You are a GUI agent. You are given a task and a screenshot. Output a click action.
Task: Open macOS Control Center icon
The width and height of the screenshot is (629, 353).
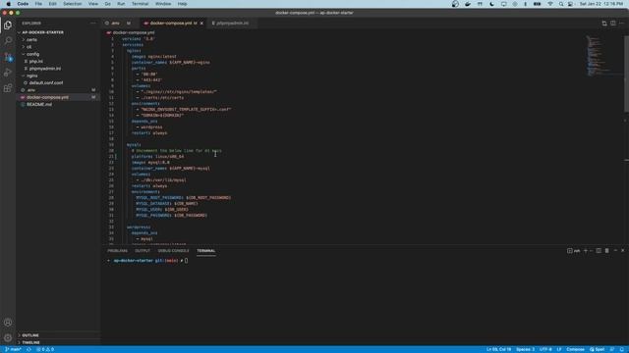click(x=570, y=4)
